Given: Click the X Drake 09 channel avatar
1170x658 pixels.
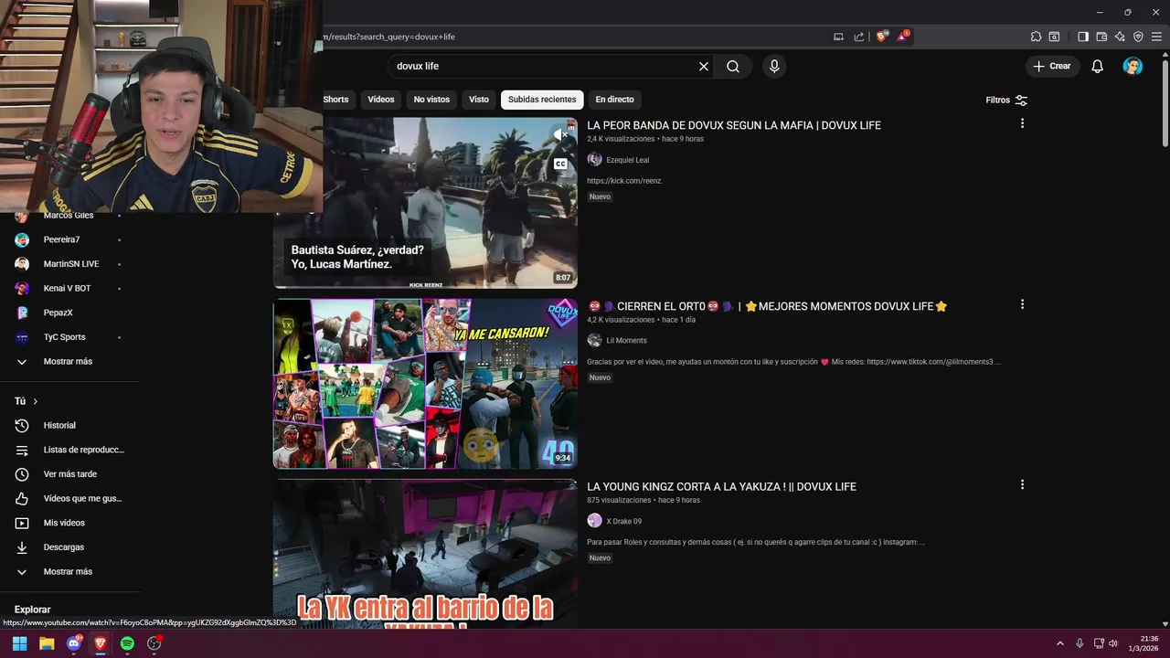Looking at the screenshot, I should click(594, 521).
